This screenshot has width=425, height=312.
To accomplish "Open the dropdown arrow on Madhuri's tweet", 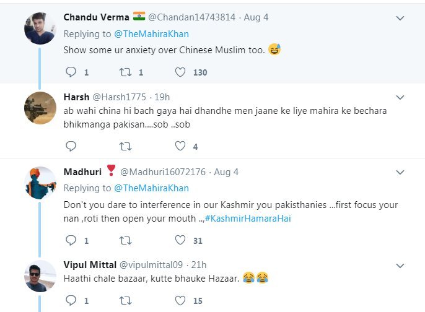I will (400, 172).
